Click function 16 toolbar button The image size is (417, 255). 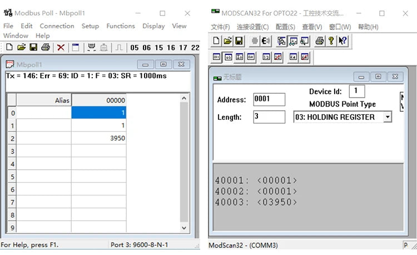pos(171,48)
